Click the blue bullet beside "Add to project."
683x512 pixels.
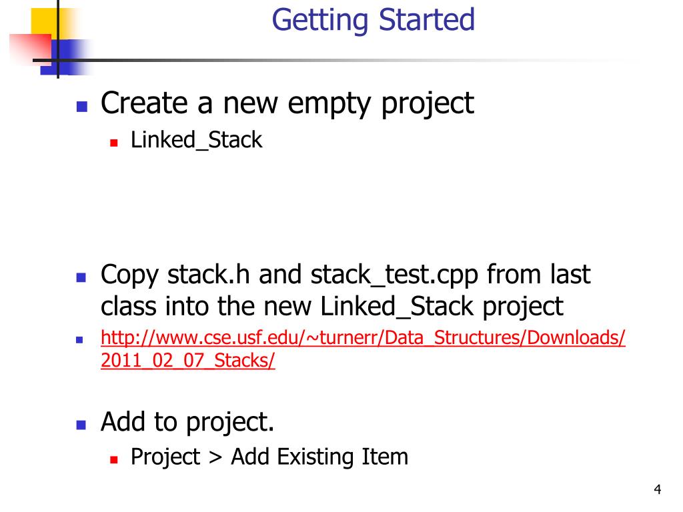(x=81, y=425)
